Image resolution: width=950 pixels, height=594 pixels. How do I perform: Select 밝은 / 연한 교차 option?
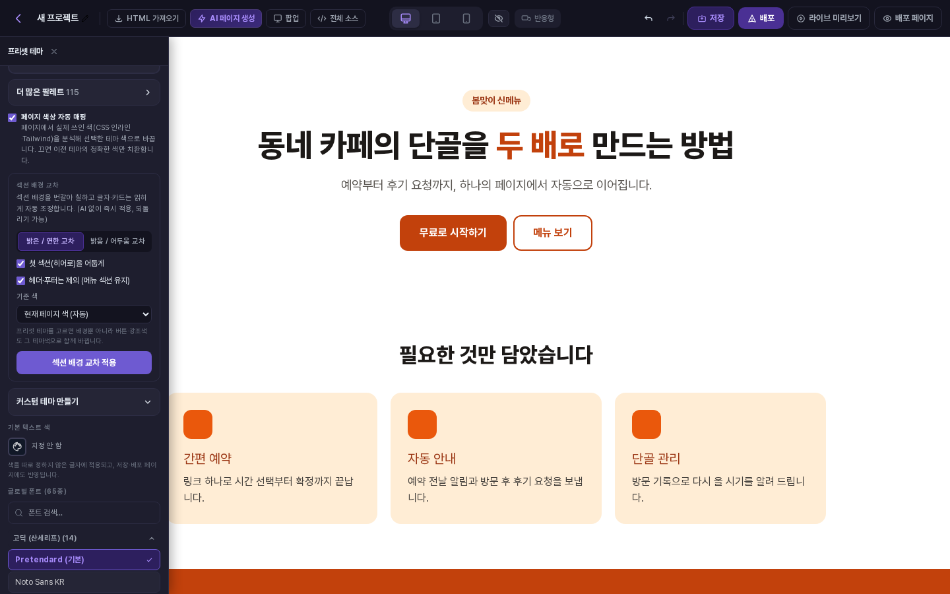coord(51,242)
